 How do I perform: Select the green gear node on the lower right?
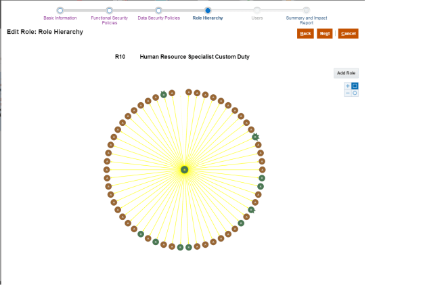[x=251, y=210]
